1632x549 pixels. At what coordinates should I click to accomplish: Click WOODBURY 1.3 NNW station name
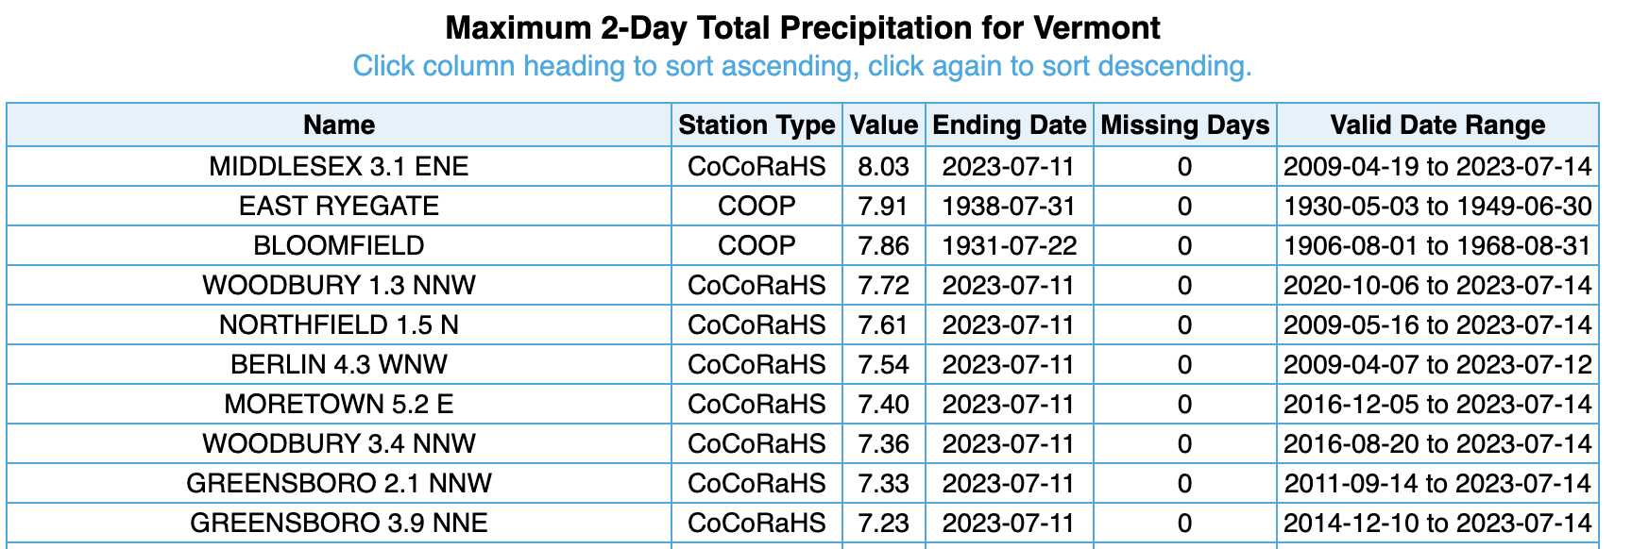click(x=339, y=286)
